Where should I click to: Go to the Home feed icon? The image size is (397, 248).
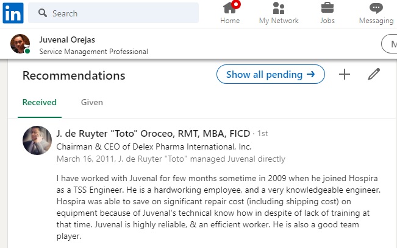click(230, 9)
